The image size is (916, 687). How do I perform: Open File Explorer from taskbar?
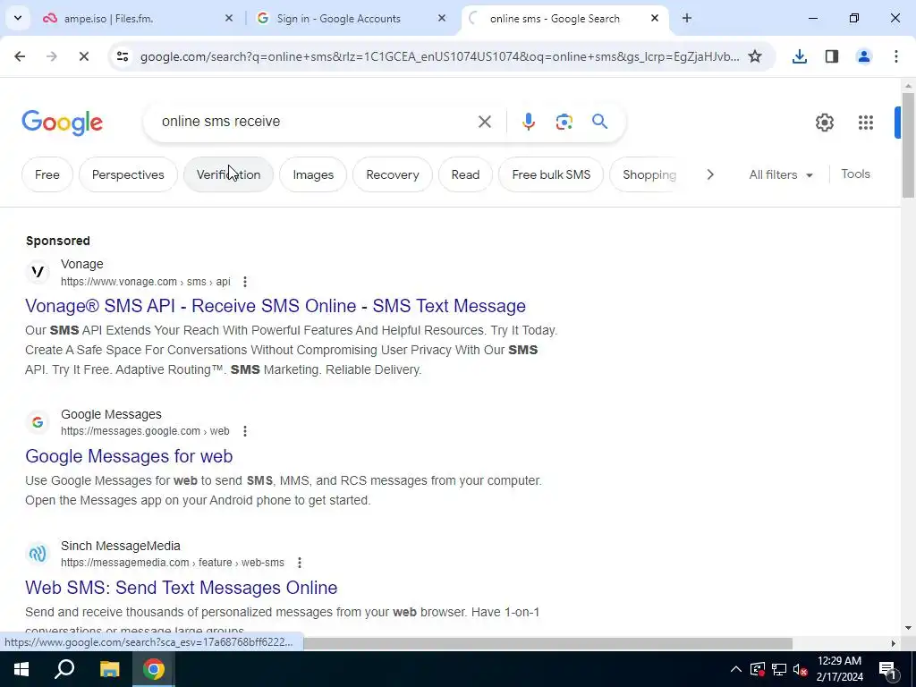[109, 669]
